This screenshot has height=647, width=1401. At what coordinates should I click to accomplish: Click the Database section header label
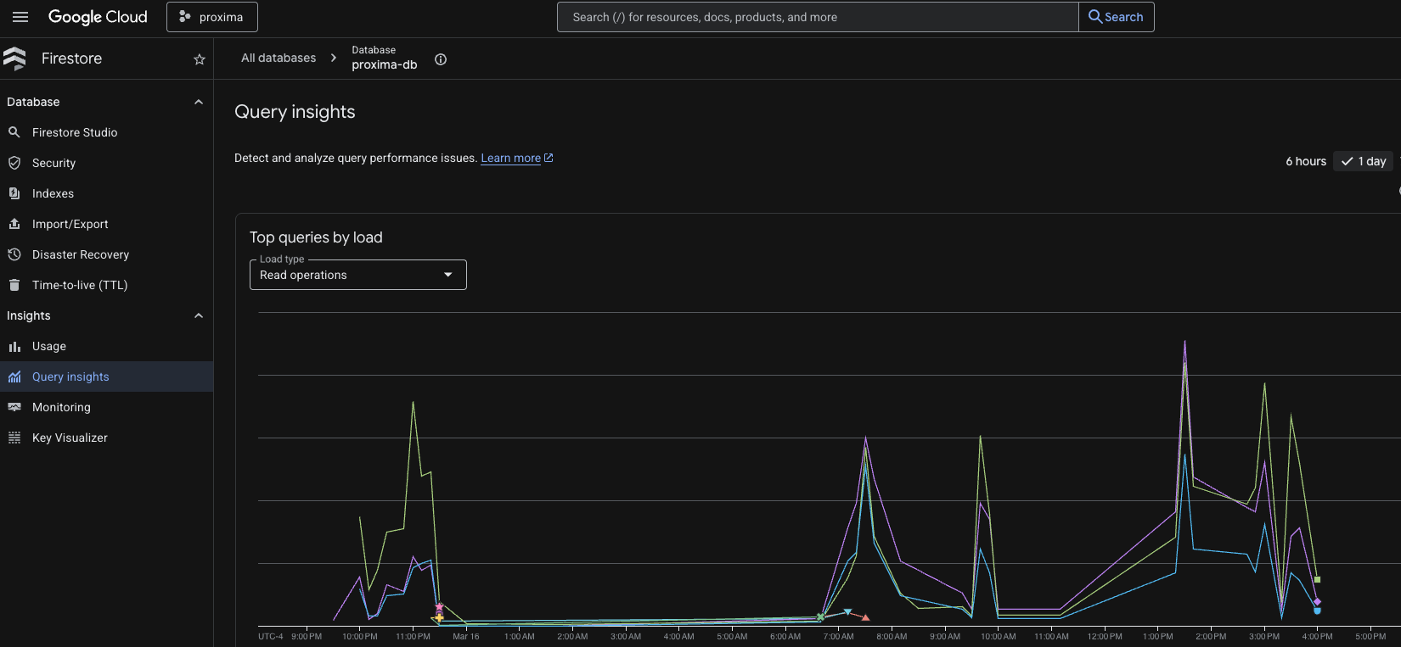pyautogui.click(x=33, y=102)
